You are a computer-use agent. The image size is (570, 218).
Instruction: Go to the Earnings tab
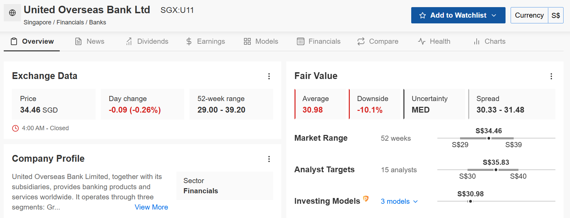(x=205, y=41)
